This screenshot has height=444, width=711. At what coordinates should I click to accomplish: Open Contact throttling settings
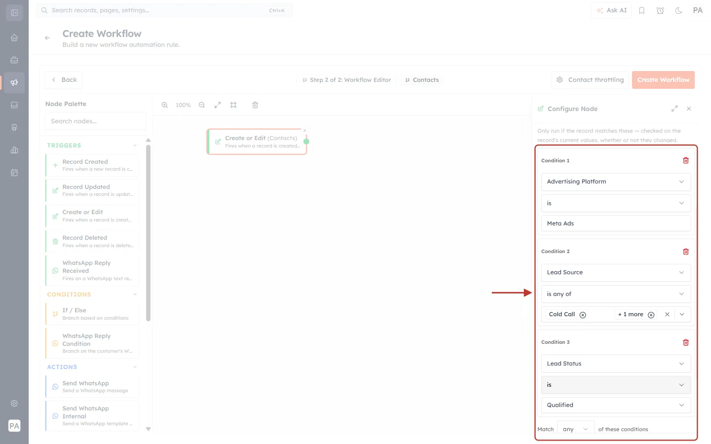pos(590,80)
